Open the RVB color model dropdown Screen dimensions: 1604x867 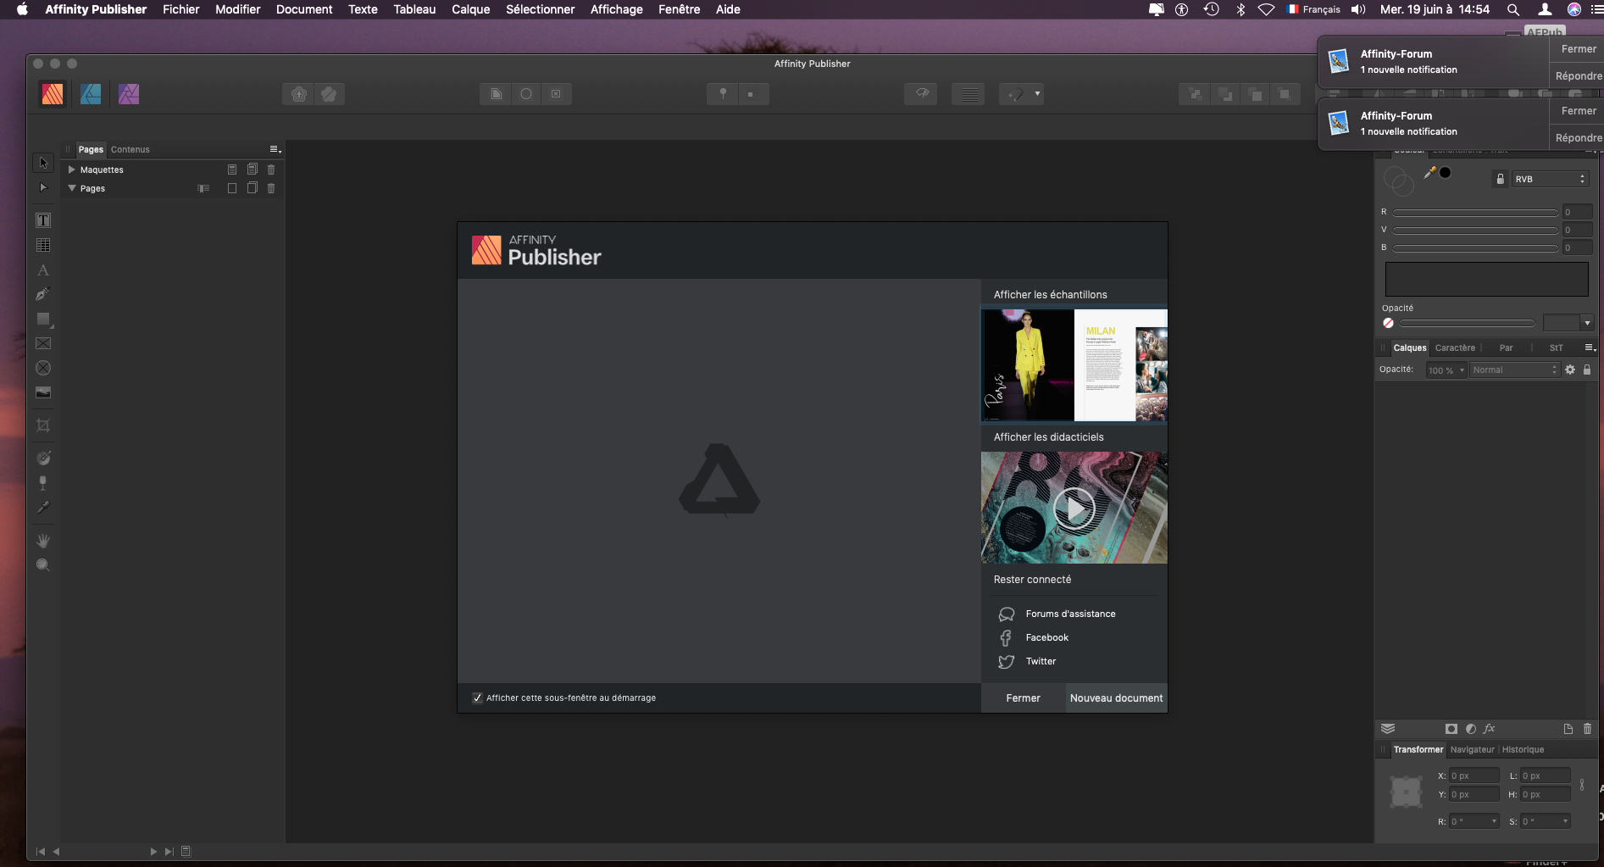click(x=1550, y=179)
